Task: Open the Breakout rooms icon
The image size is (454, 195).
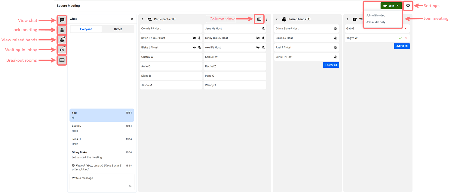Action: tap(62, 60)
